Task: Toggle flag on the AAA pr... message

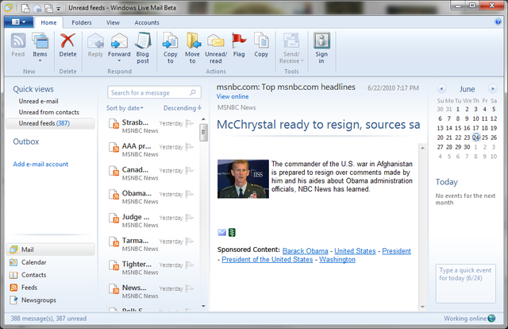Action: (190, 147)
